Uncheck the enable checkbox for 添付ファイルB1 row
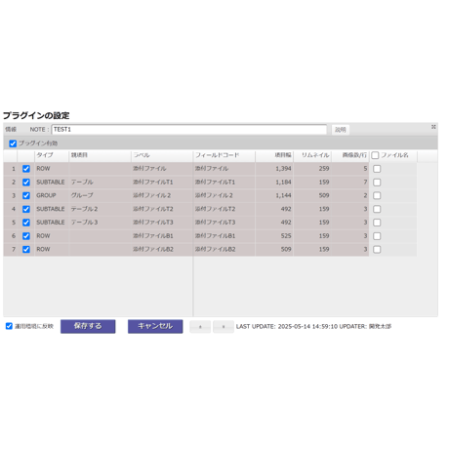 point(26,236)
